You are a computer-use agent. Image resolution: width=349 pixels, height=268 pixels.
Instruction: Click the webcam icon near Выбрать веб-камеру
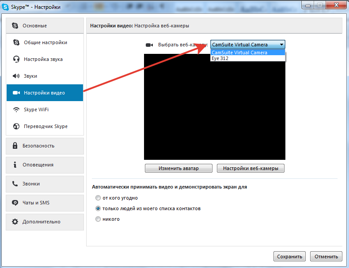(x=149, y=45)
